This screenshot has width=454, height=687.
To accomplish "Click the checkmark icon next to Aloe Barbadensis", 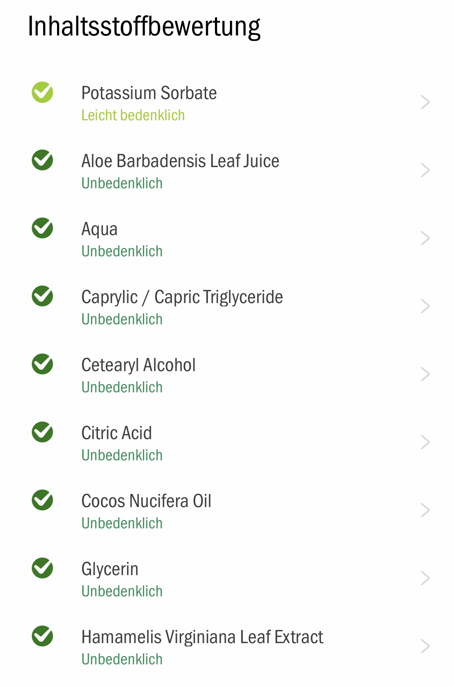I will pos(42,160).
